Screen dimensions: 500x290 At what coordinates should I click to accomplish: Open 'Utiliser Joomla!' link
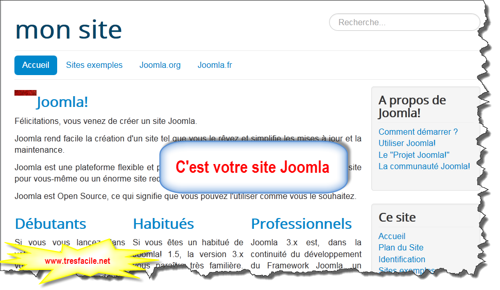pyautogui.click(x=407, y=143)
